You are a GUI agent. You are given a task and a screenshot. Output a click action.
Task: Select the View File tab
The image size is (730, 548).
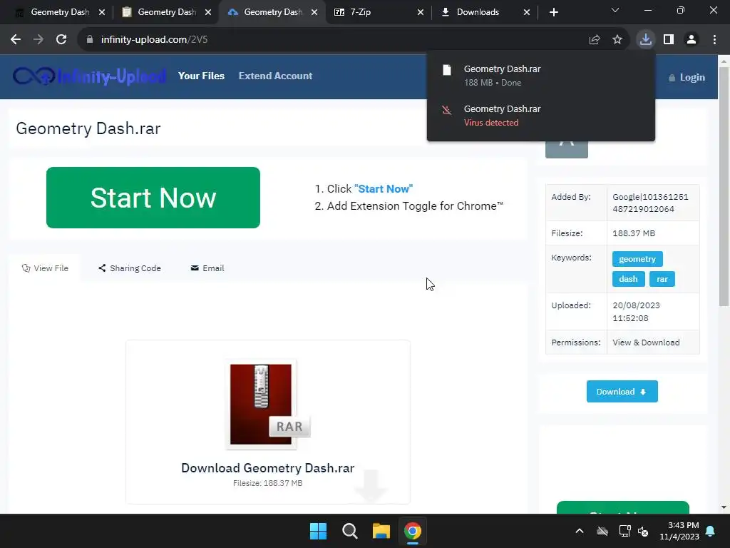tap(45, 268)
